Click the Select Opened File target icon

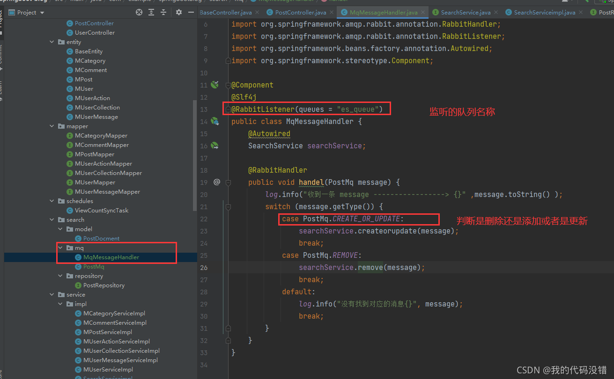click(139, 13)
